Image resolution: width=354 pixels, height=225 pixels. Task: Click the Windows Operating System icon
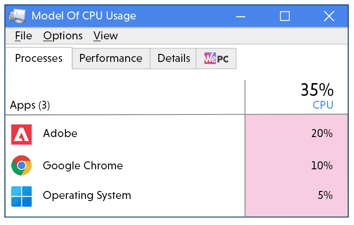[x=21, y=196]
